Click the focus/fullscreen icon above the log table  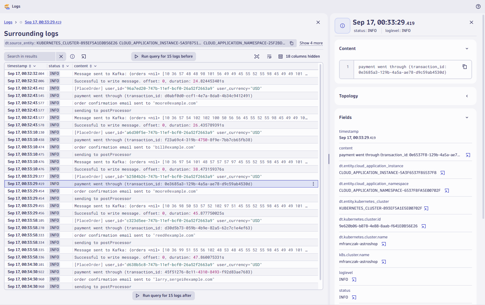tap(256, 56)
